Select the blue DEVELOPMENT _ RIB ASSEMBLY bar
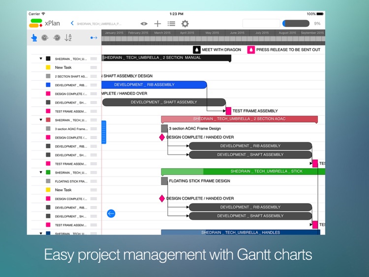Image resolution: width=369 pixels, height=277 pixels. coord(154,85)
